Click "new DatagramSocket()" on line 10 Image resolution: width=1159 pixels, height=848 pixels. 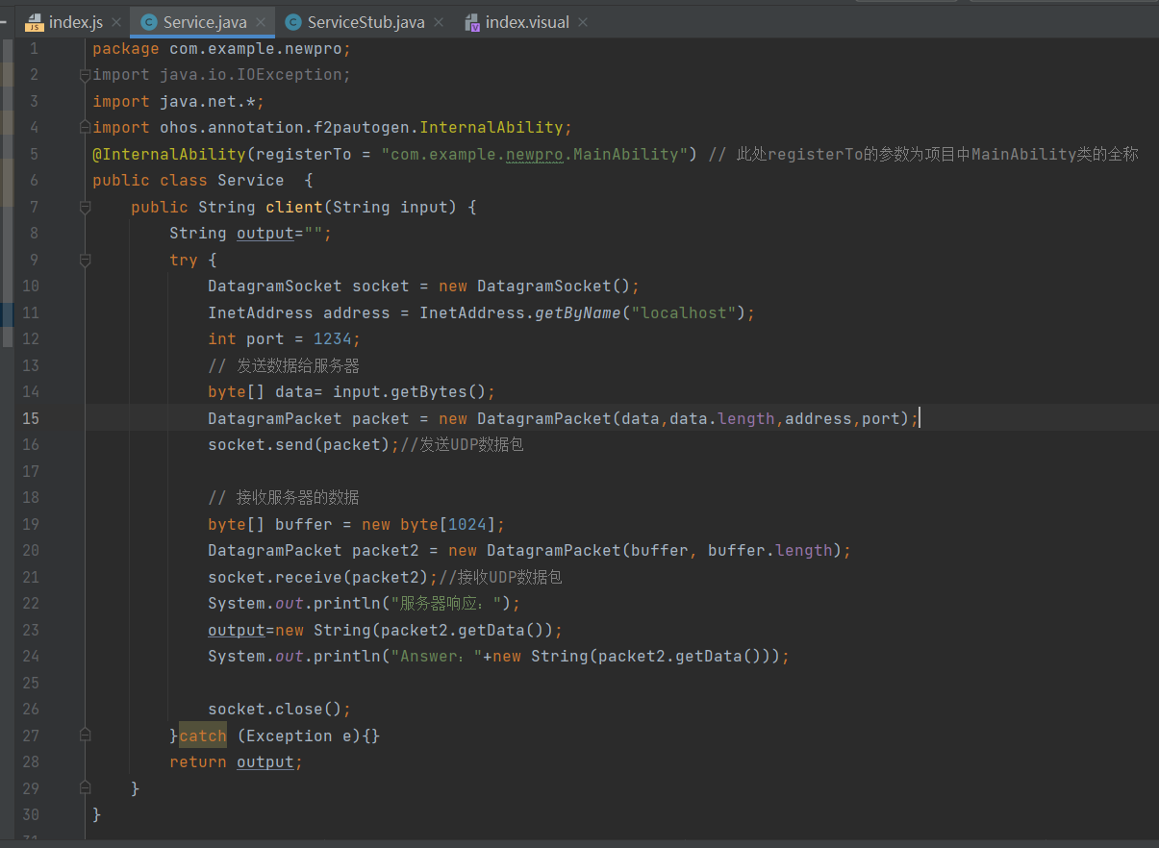coord(534,287)
